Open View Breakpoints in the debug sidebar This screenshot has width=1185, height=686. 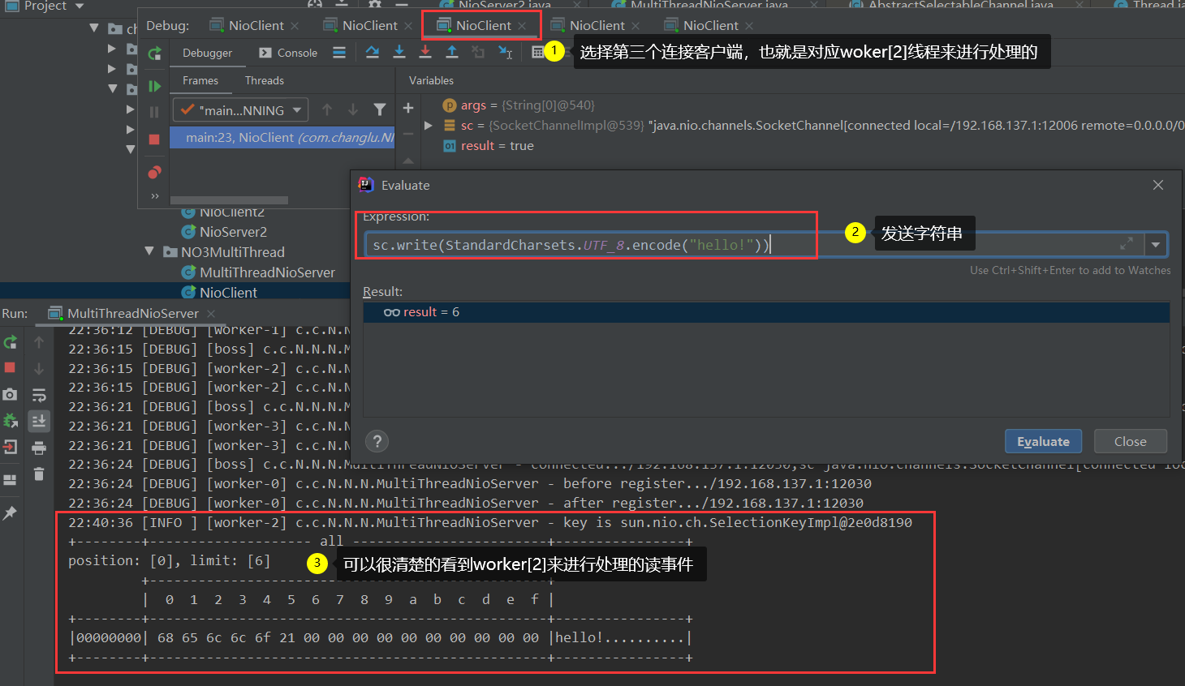coord(154,172)
